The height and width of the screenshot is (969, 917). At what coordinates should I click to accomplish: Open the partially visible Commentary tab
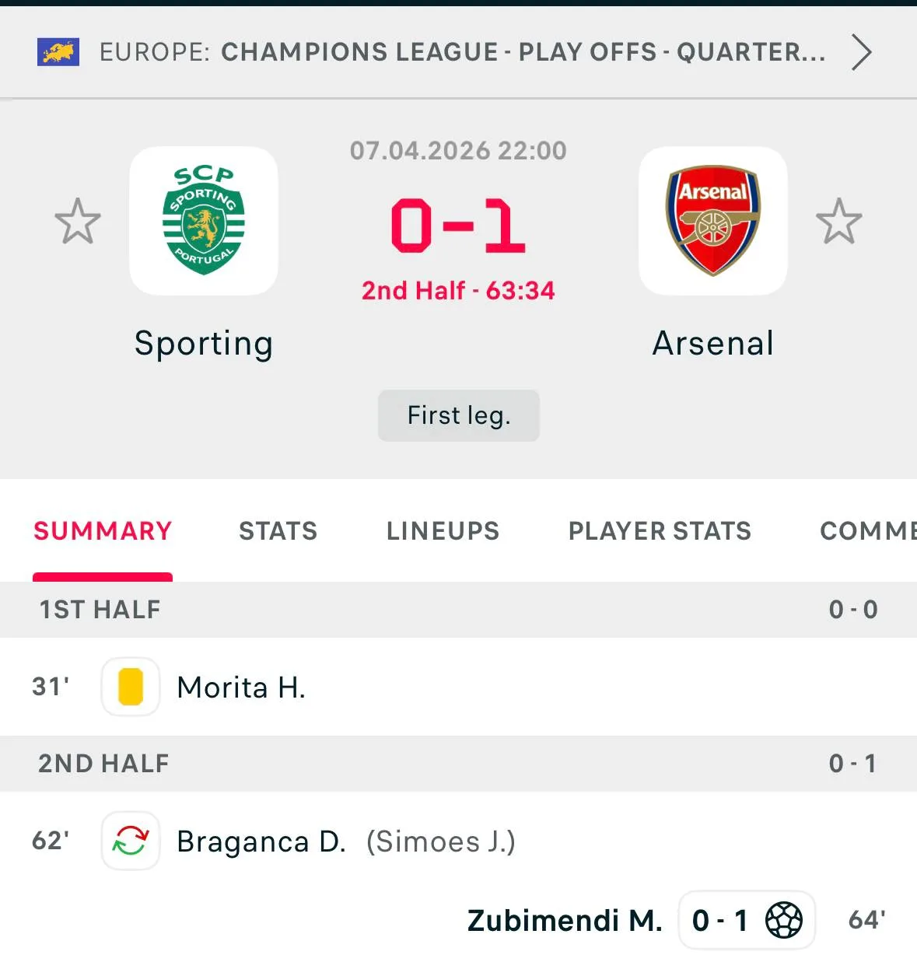[x=866, y=531]
